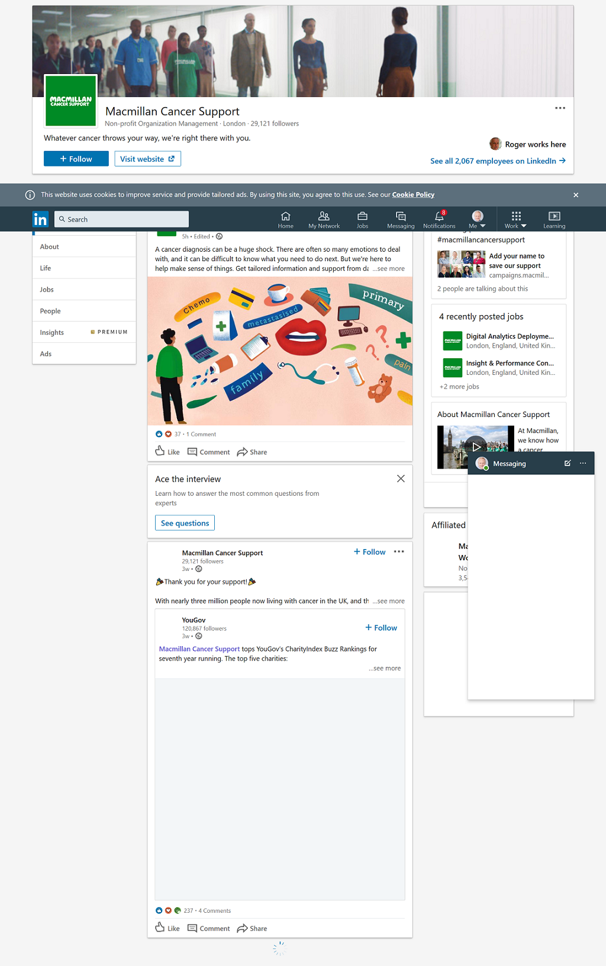The width and height of the screenshot is (606, 966).
Task: Expand see more on cancer diagnosis post
Action: [389, 269]
